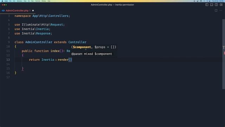Open the Edit menu
This screenshot has width=225, height=127.
coord(14,1)
